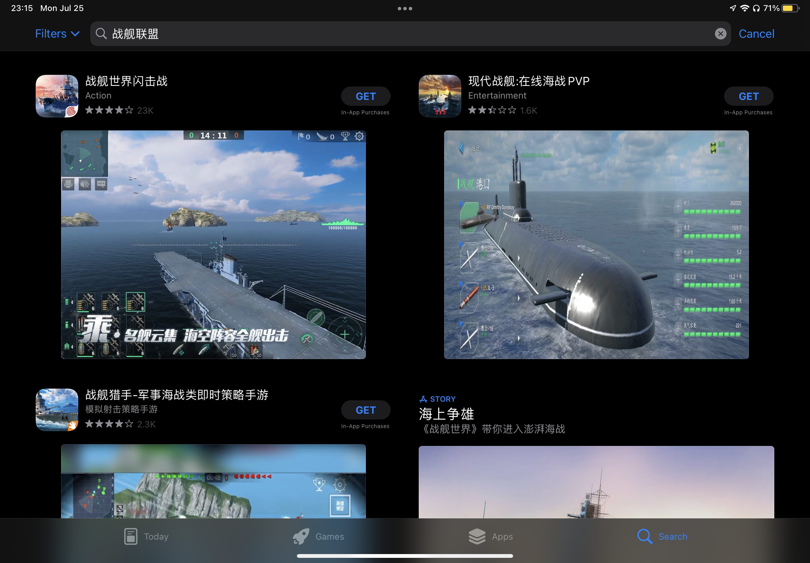Switch to the Today tab
Screen dimensions: 810x563
click(146, 537)
